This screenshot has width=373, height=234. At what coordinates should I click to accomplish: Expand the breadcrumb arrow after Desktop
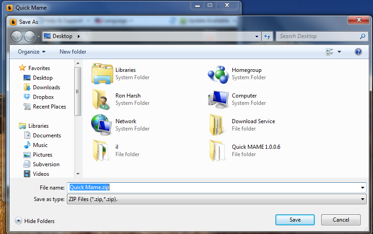click(78, 36)
